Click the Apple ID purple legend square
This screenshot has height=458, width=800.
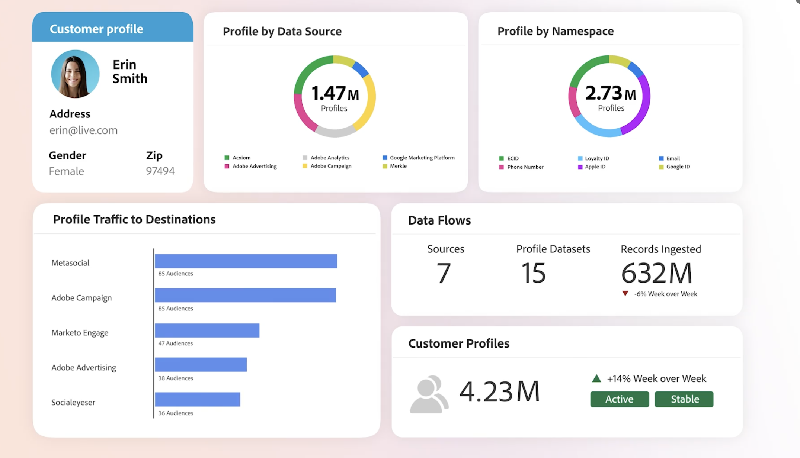[x=580, y=167]
